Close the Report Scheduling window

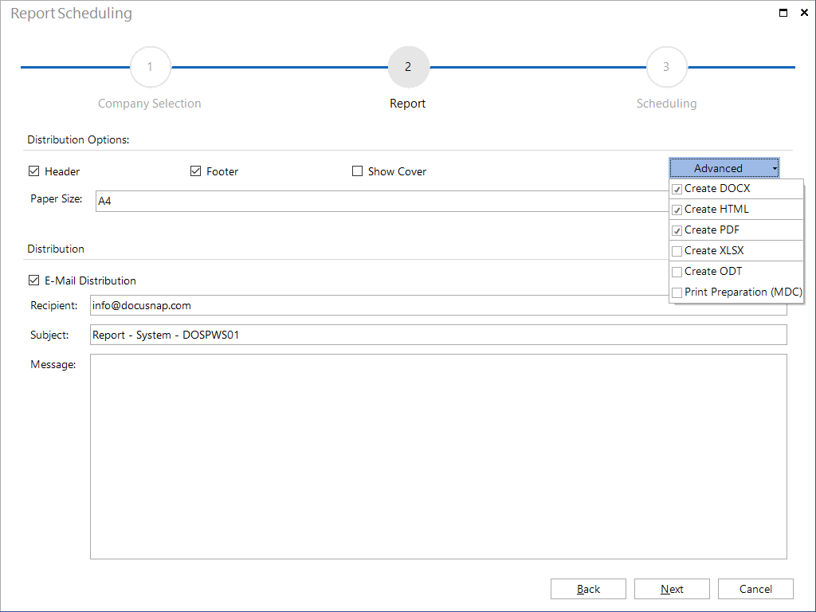tap(804, 13)
